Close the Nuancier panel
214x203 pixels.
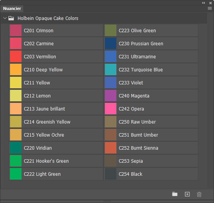click(x=211, y=3)
